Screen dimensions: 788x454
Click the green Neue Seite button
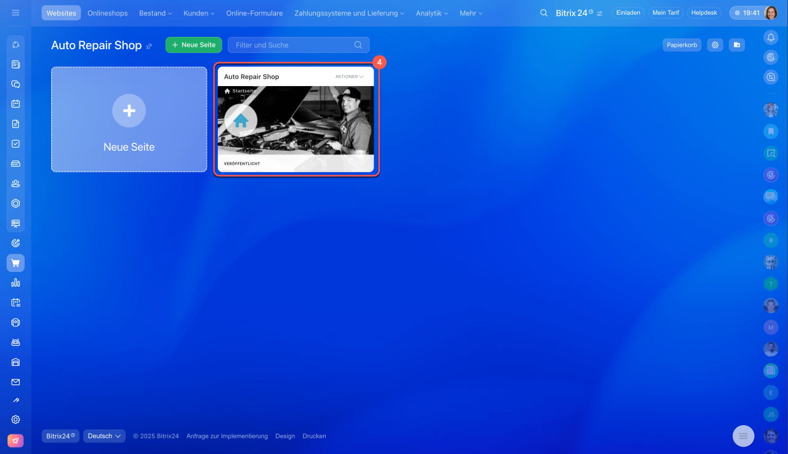(194, 45)
